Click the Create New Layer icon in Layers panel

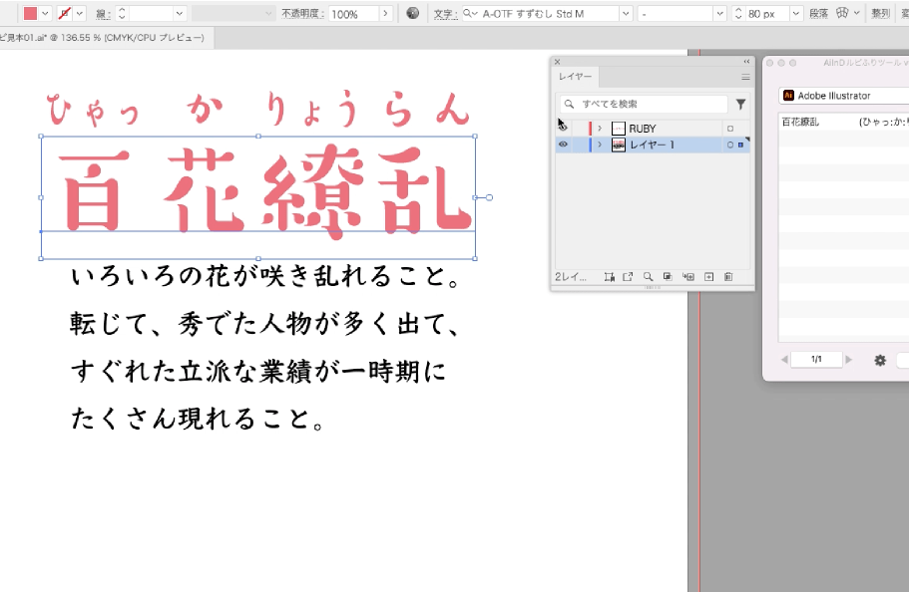[710, 276]
